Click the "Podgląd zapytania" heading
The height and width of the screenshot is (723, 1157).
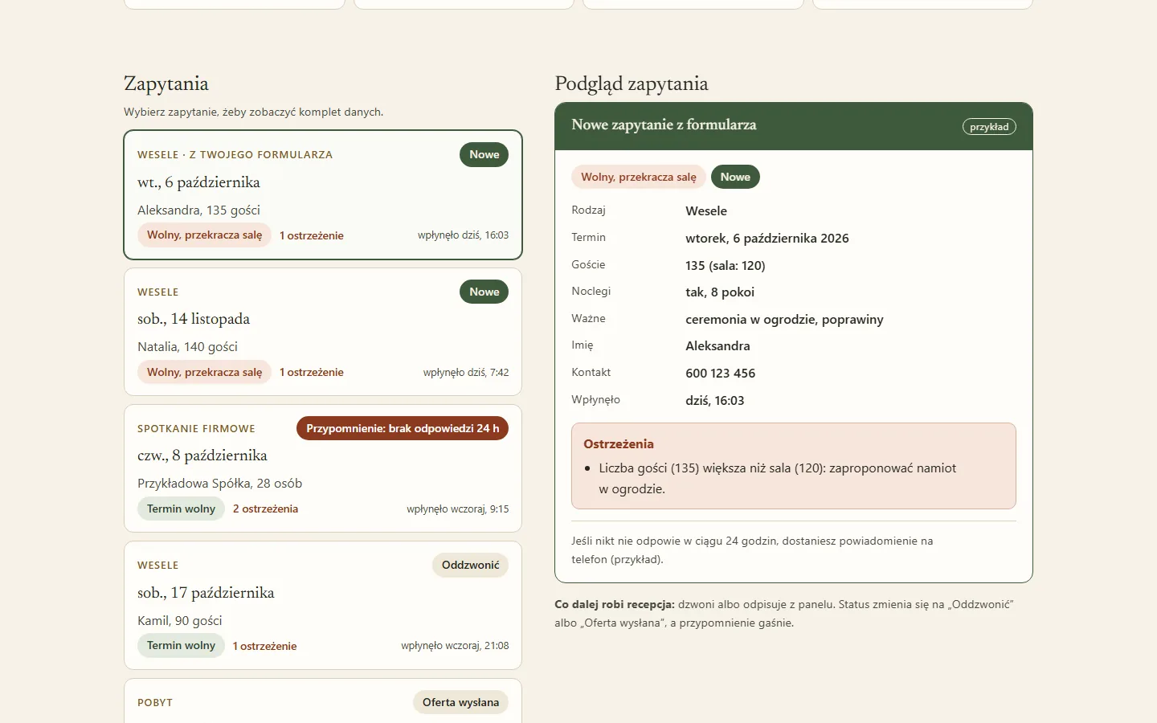[x=632, y=84]
